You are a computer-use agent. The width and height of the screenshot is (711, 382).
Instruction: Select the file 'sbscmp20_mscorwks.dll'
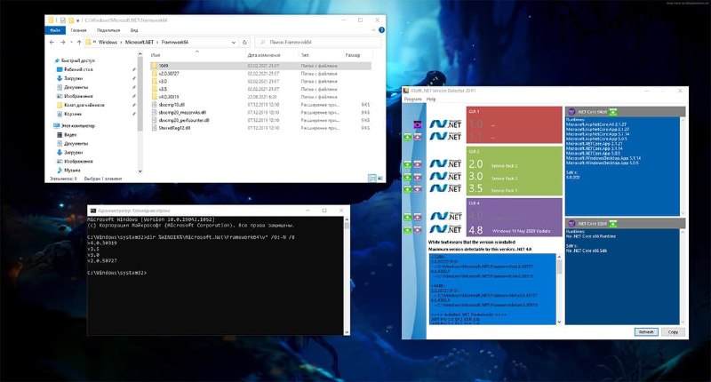point(260,113)
